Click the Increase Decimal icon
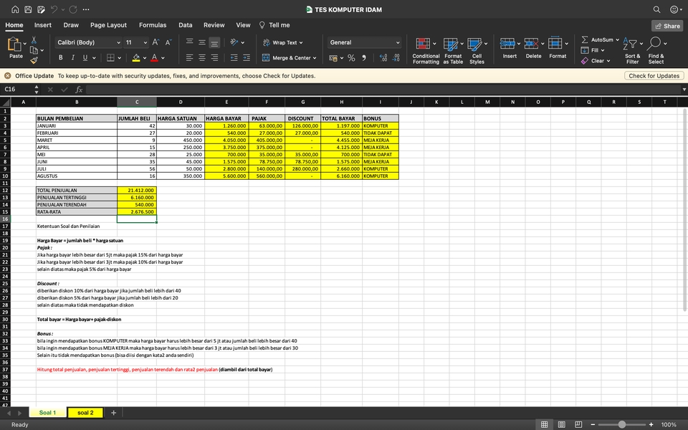688x430 pixels. (x=383, y=56)
